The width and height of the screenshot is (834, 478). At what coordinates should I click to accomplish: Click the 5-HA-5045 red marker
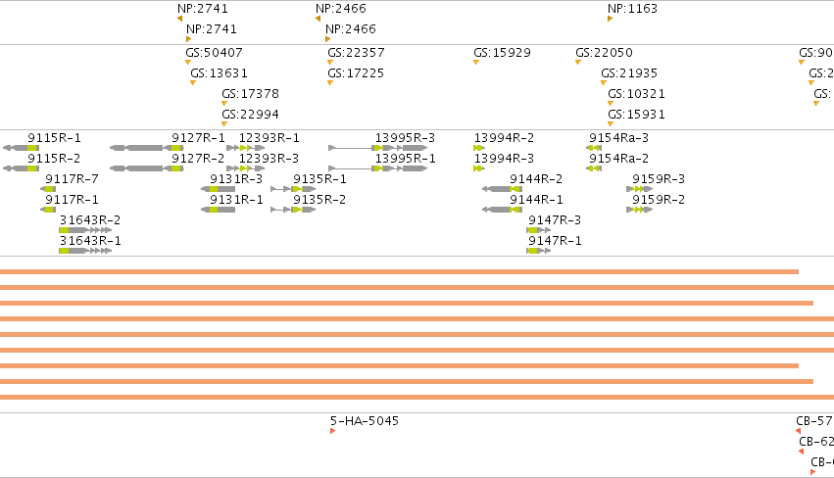pos(332,431)
